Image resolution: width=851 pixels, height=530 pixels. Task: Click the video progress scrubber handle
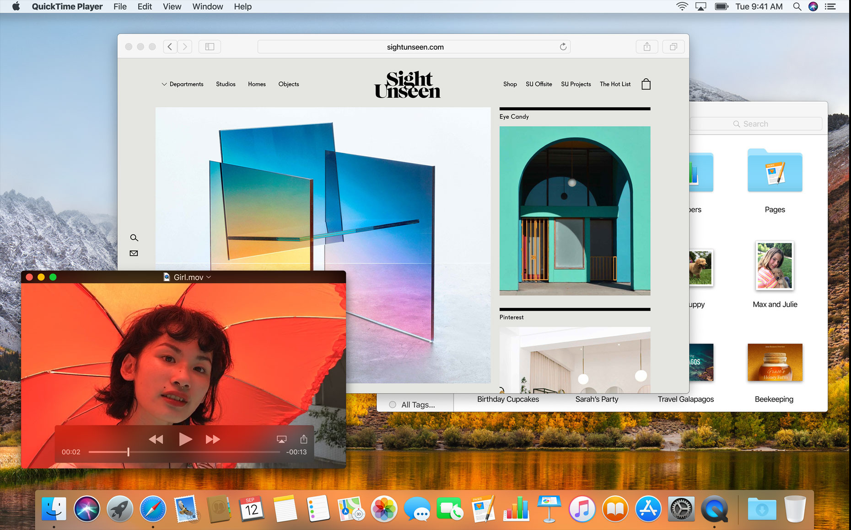pos(128,452)
